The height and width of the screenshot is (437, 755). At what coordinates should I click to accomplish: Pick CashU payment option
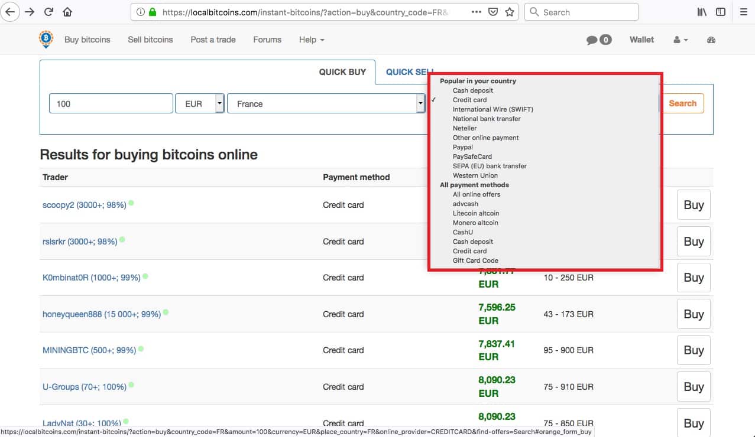click(x=463, y=232)
